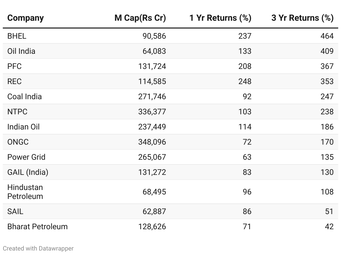Screen dimensions: 341x255
Task: Select the Bharat Petroleum company name
Action: 37,226
